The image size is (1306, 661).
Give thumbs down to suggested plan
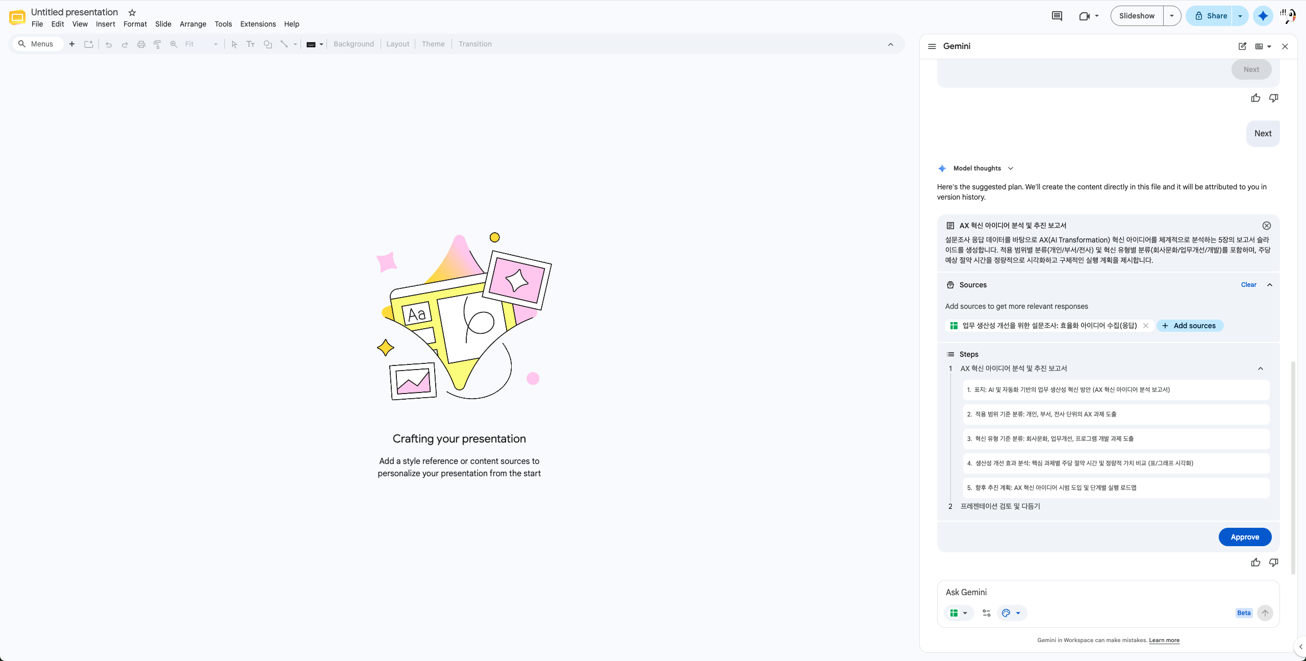point(1274,562)
